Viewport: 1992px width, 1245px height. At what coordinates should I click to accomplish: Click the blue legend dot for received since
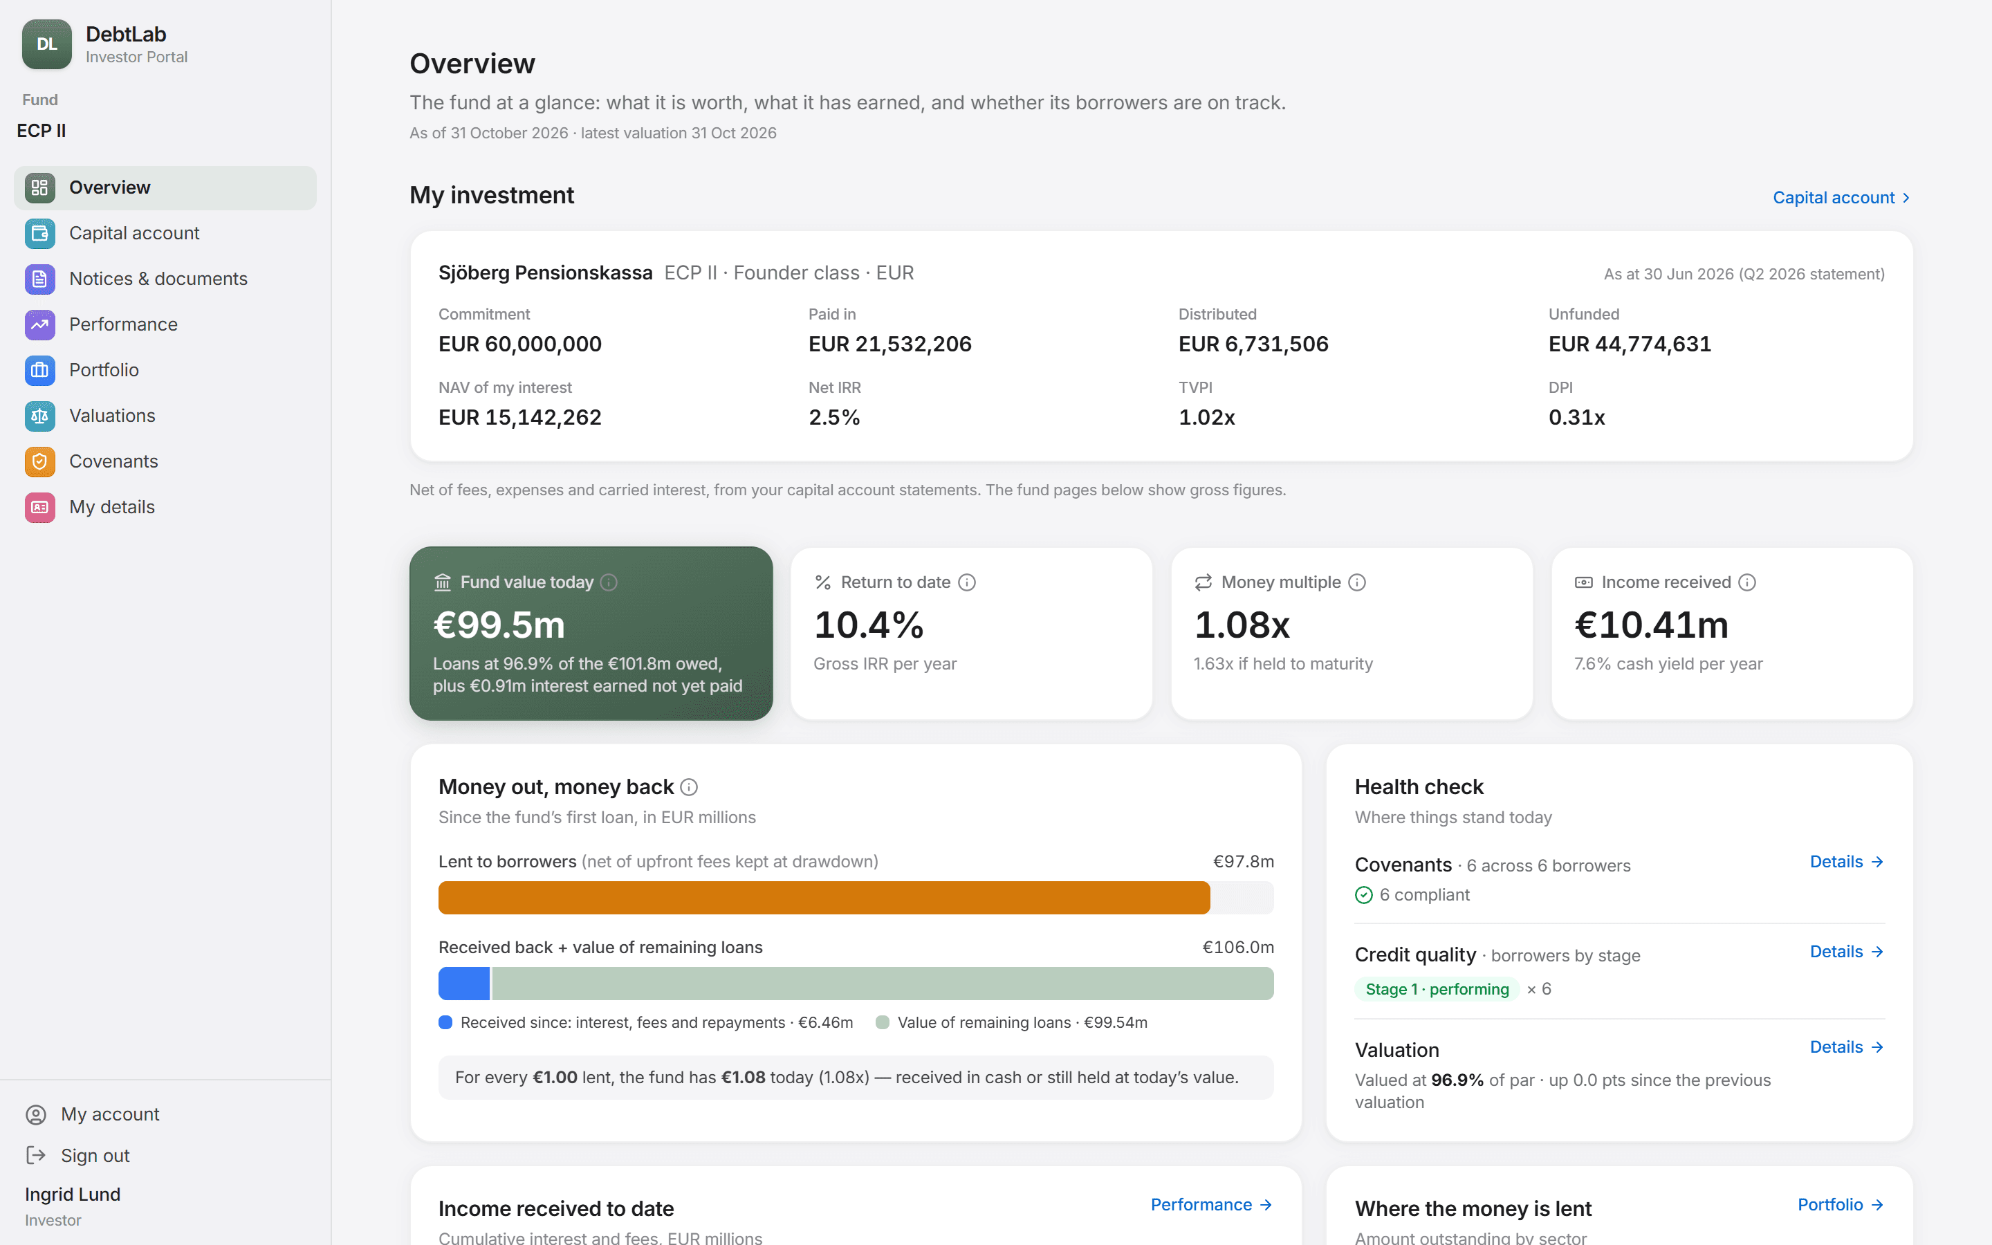click(445, 1023)
